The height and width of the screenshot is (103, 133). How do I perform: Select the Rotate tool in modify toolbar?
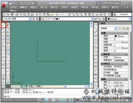pos(8,46)
